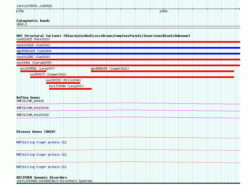The width and height of the screenshot is (248, 185).
Task: Select the nsv593273 (Cooper2011) variant bar
Action: click(x=132, y=77)
